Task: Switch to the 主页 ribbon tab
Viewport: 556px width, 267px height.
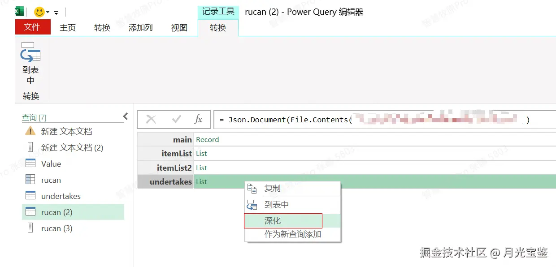Action: tap(68, 28)
